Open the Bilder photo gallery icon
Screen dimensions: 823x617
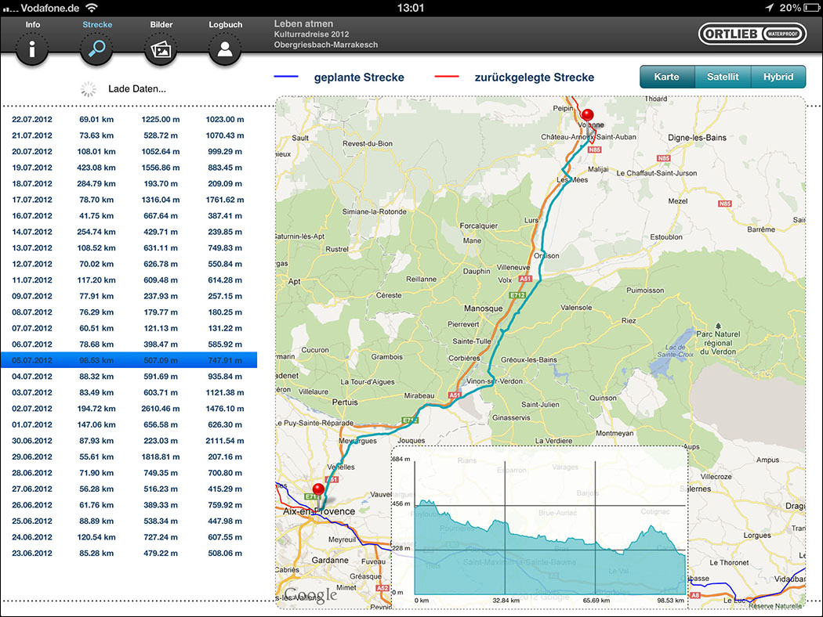[161, 49]
